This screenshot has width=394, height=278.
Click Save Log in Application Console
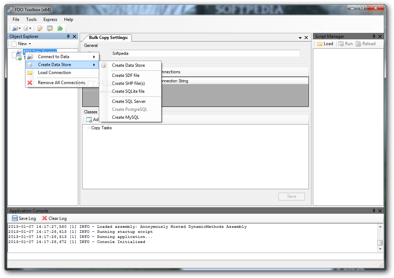coord(24,218)
